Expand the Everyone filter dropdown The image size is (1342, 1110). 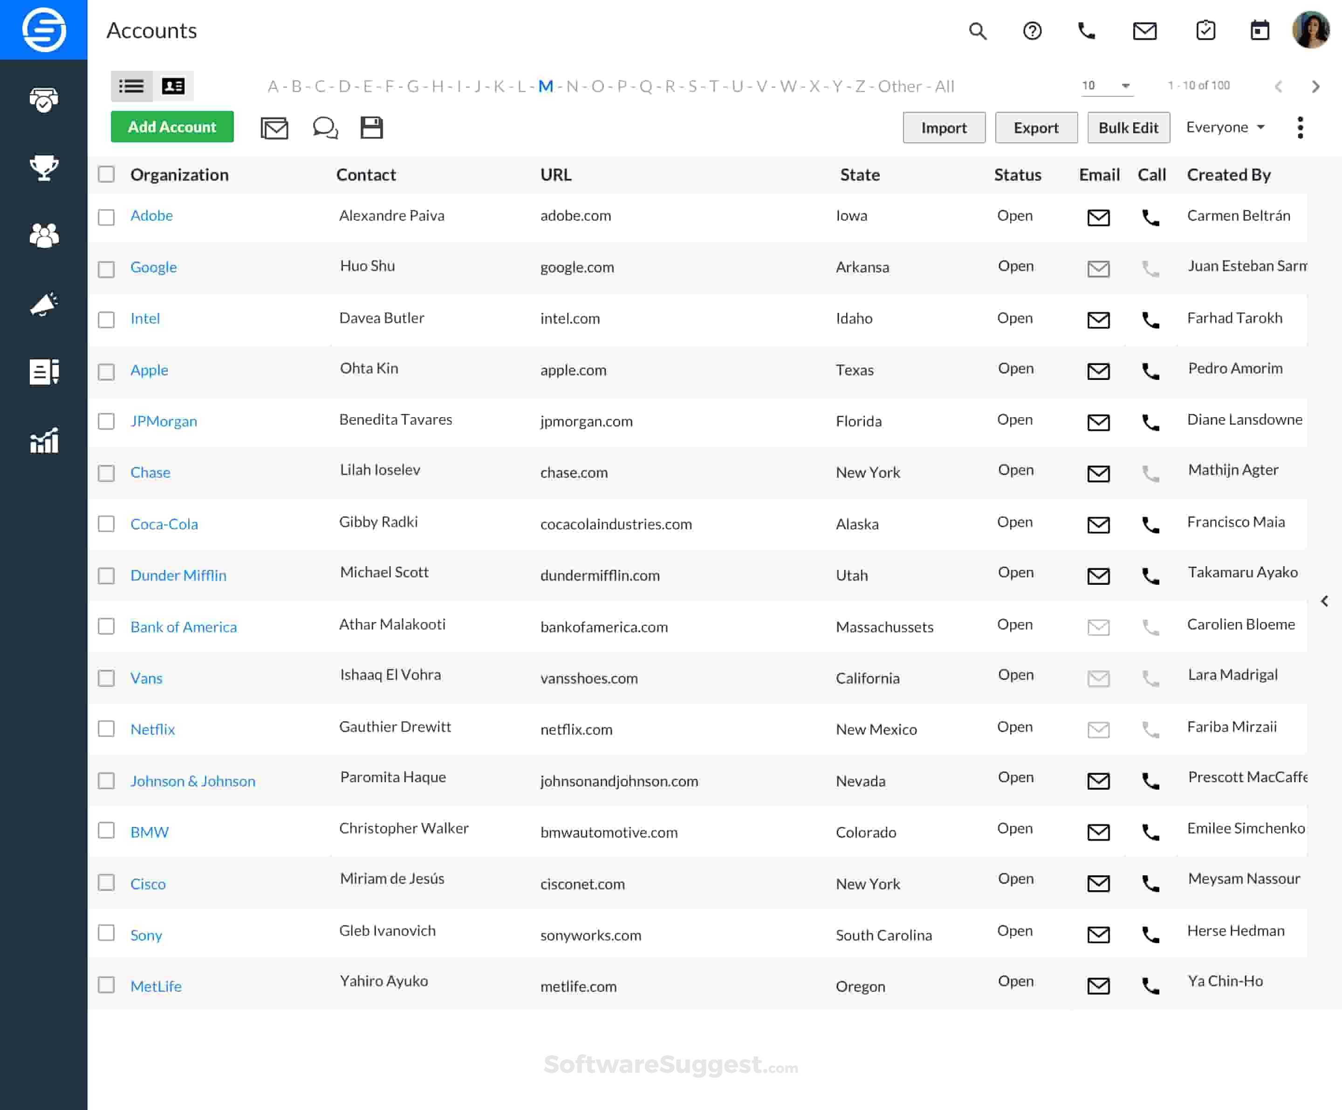tap(1225, 127)
